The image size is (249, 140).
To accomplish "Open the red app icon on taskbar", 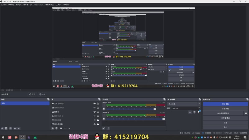I will [10, 137].
